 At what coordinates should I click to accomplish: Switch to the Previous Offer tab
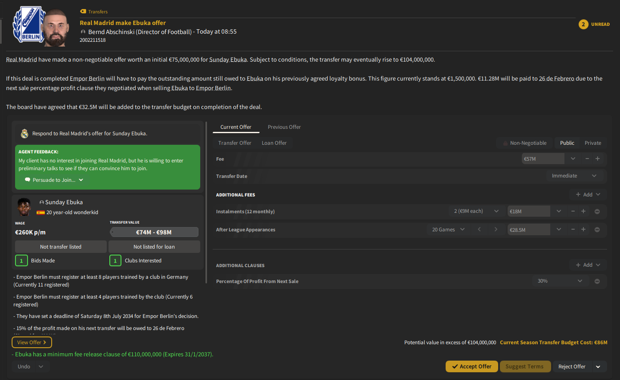point(284,127)
